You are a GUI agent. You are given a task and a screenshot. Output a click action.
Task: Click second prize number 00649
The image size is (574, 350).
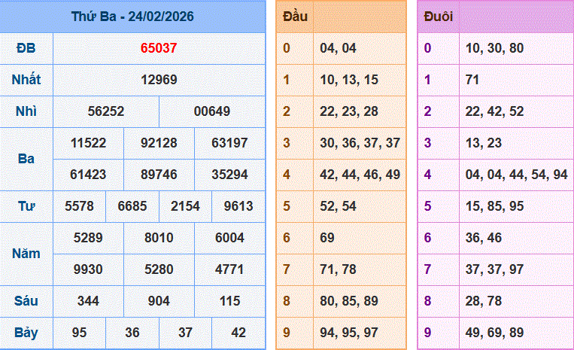[x=212, y=111]
